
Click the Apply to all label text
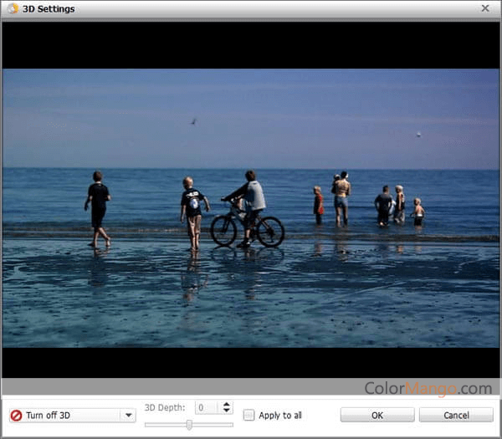(280, 416)
